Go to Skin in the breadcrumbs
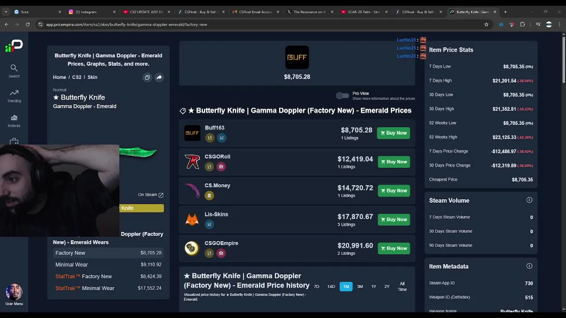This screenshot has width=566, height=318. tap(92, 77)
